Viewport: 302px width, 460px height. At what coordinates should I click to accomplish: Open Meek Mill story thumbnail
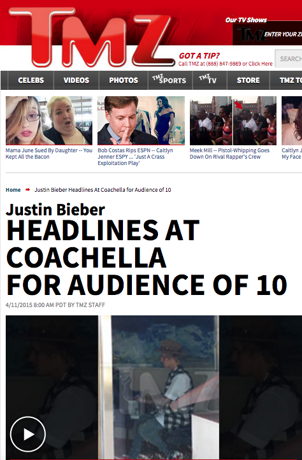pyautogui.click(x=233, y=120)
